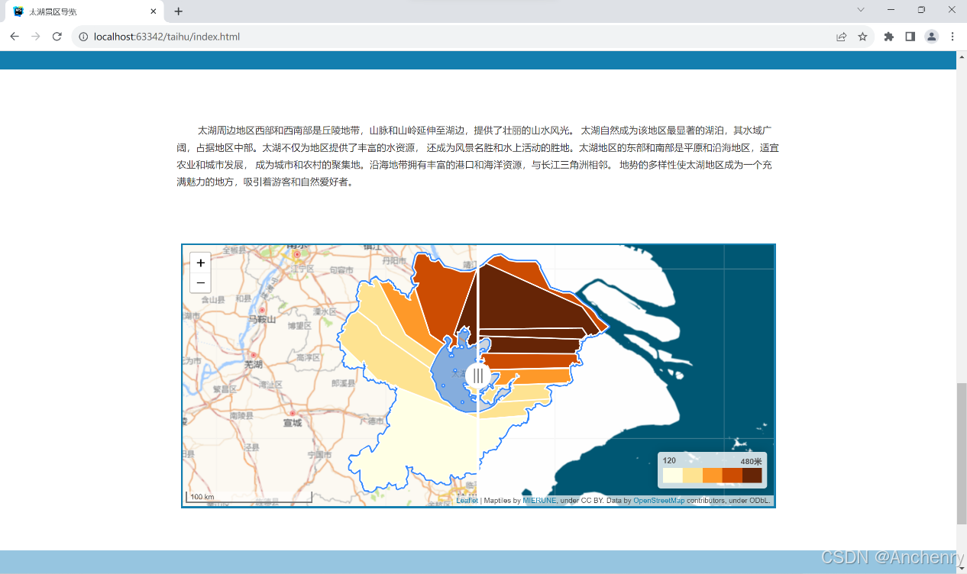
Task: Toggle the browser side panel icon
Action: (910, 36)
